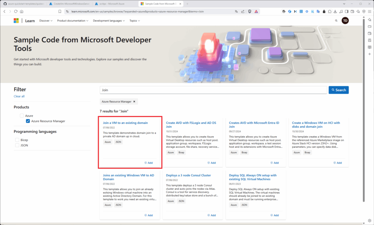
Task: Click the black padlock extension icon
Action: tap(324, 12)
